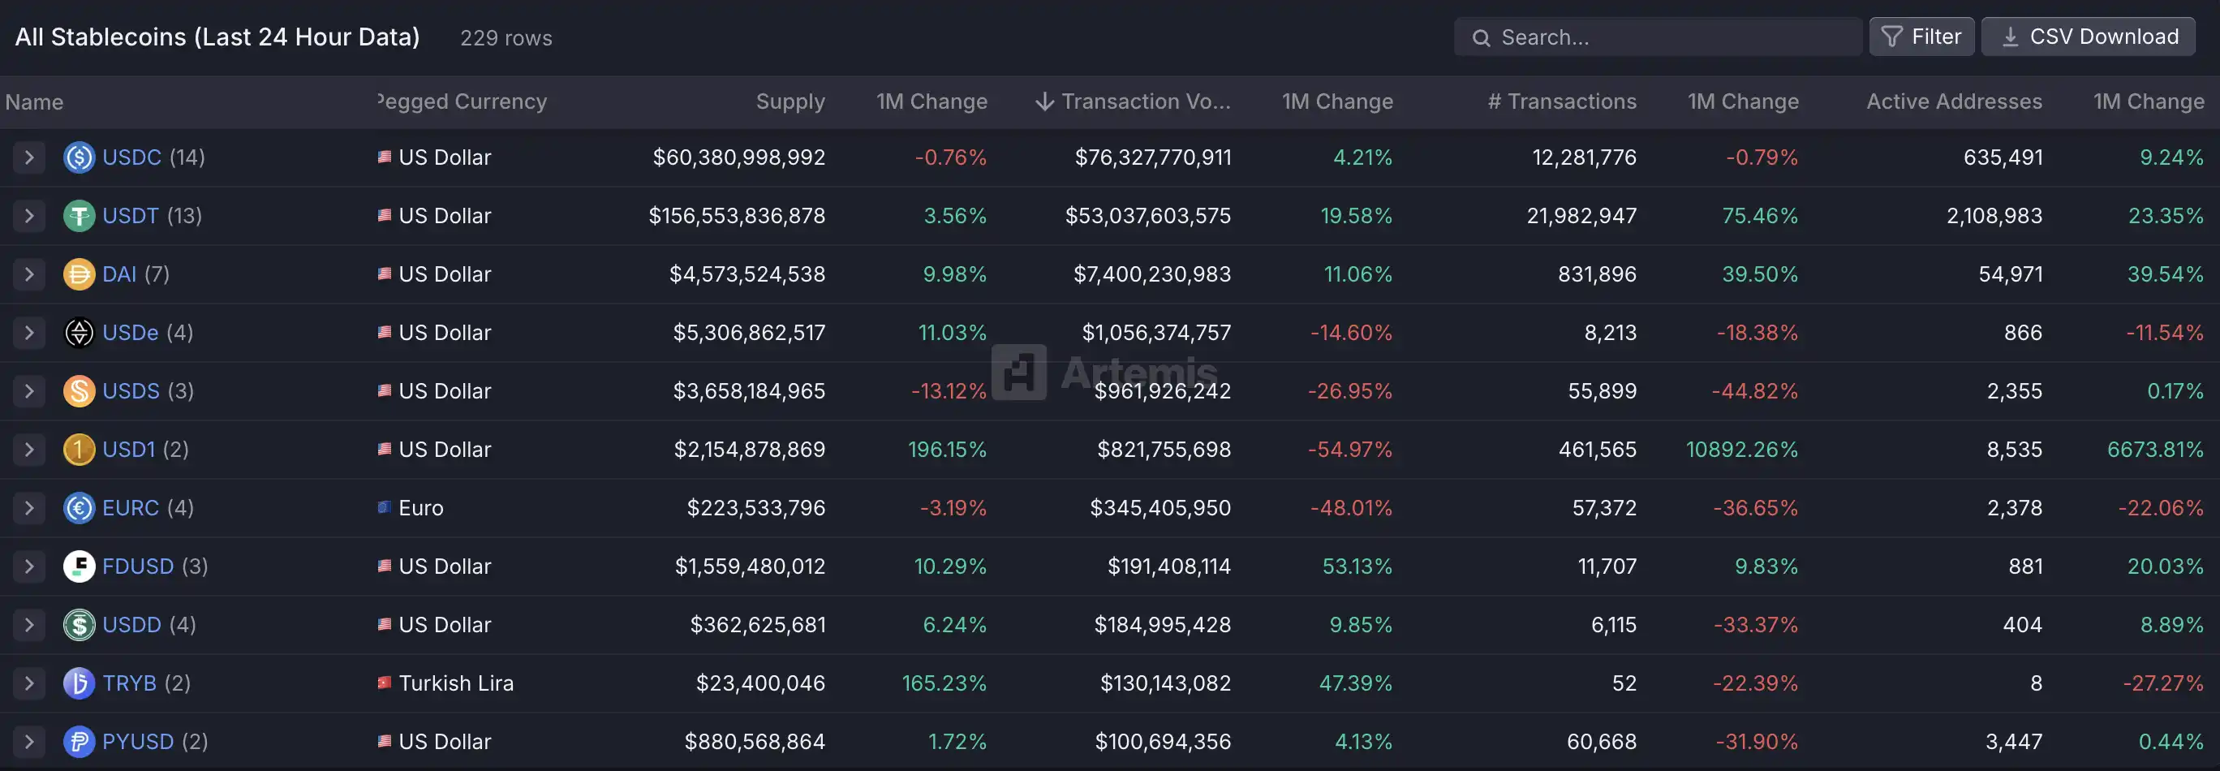Click the USDT green Tether icon
Screen dimensions: 2220x771
[79, 216]
